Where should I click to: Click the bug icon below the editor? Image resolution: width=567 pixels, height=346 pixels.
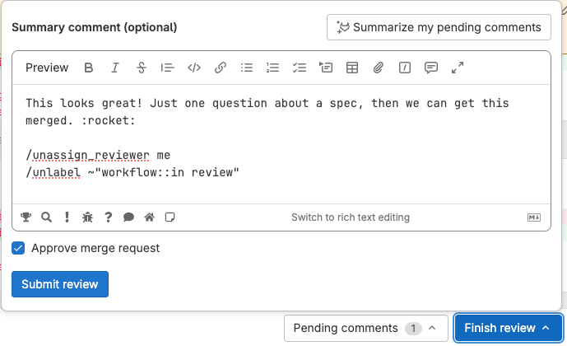87,217
